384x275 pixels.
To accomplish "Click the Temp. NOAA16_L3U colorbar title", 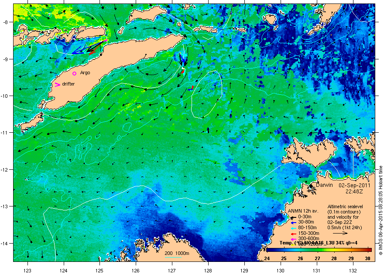I will 319,243.
